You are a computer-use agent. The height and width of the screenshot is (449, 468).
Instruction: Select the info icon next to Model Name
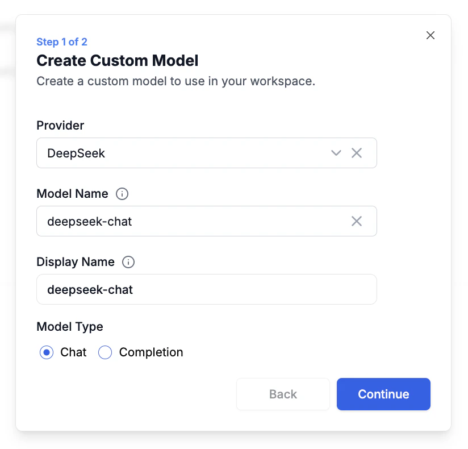coord(122,194)
